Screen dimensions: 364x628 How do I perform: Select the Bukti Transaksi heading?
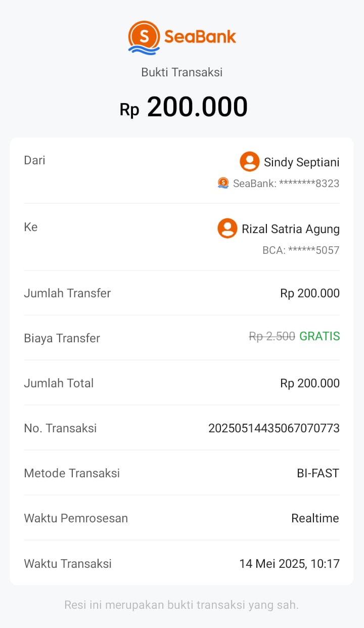pyautogui.click(x=182, y=72)
